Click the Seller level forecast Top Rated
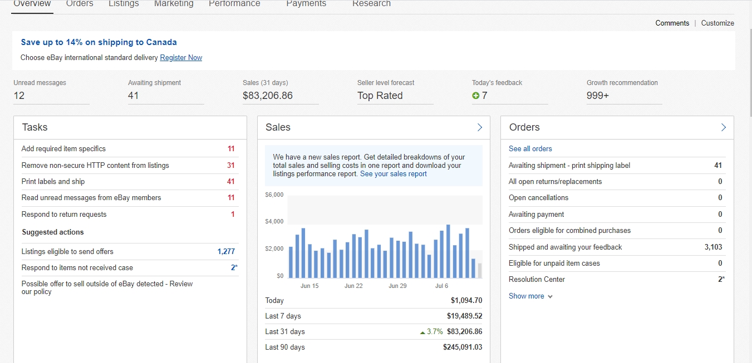This screenshot has width=752, height=363. (380, 96)
